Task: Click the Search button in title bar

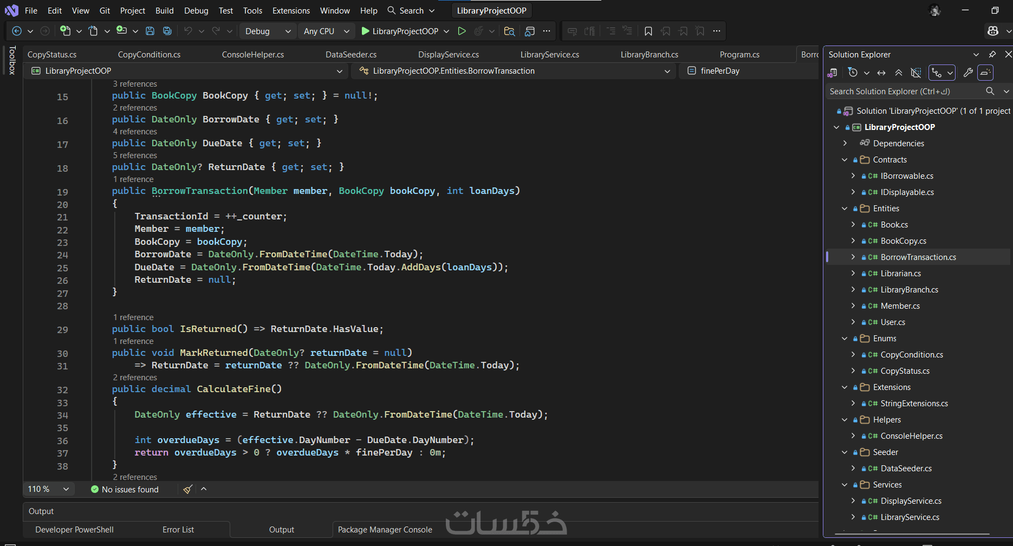Action: [411, 11]
